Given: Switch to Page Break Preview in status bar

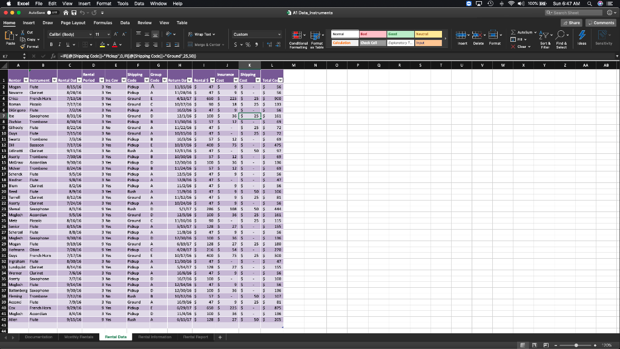Looking at the screenshot, I should [546, 345].
